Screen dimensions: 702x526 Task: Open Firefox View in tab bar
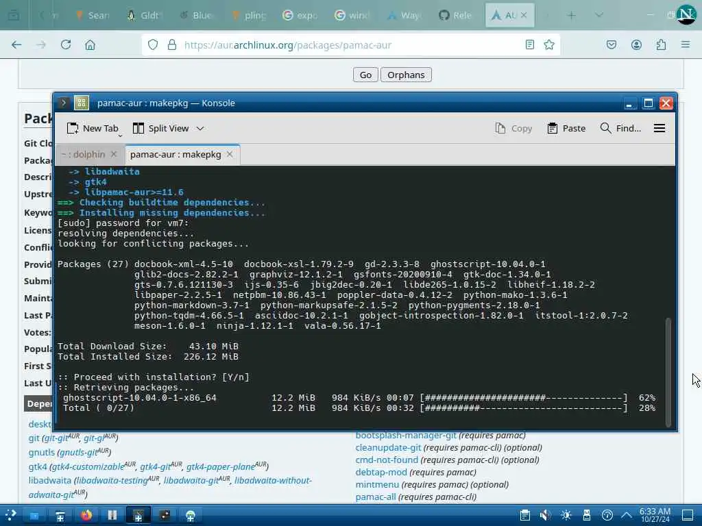coord(14,15)
